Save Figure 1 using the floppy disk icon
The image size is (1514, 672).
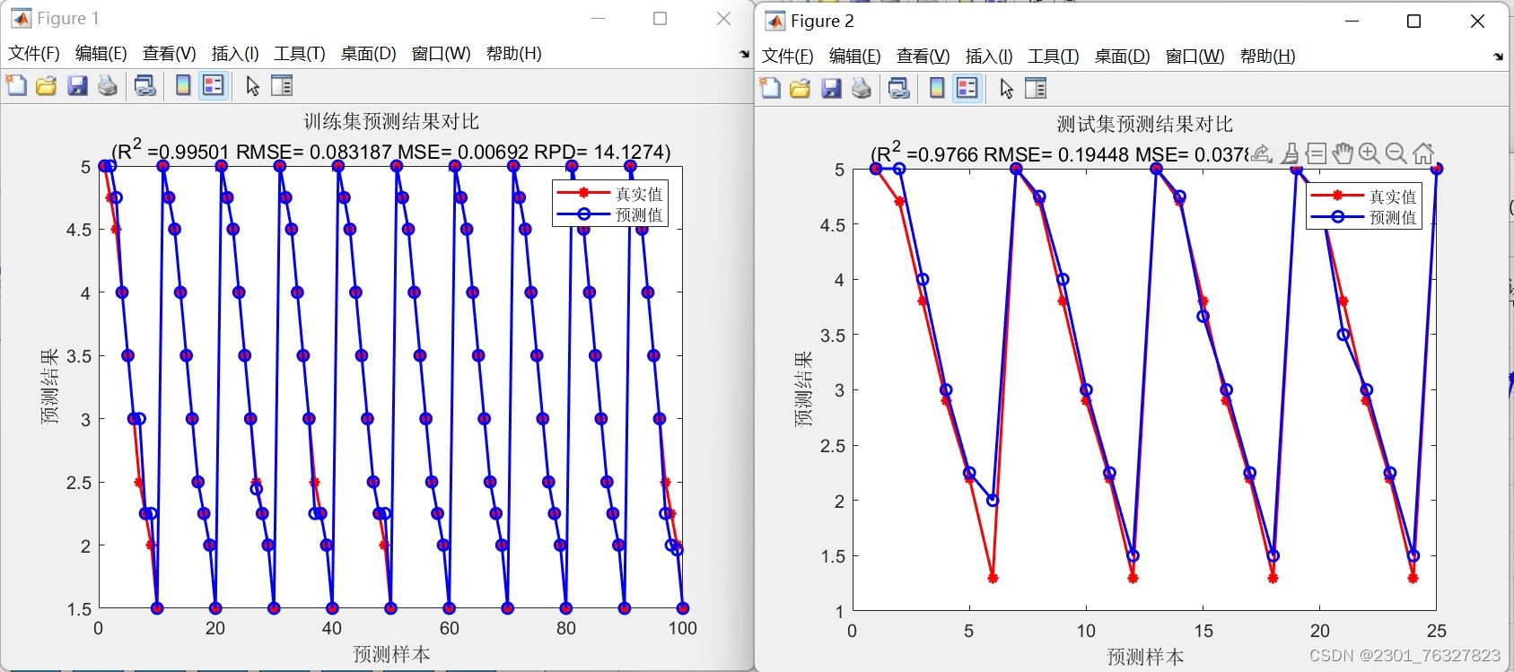coord(77,86)
